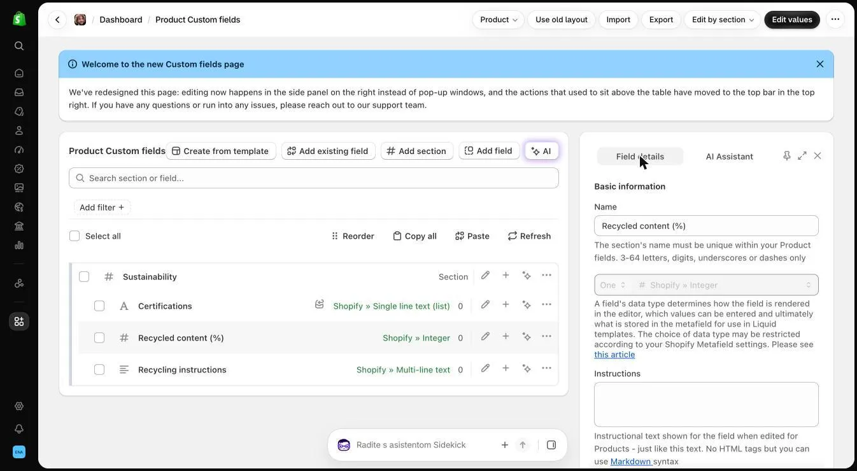
Task: Open the Product dropdown
Action: 499,20
